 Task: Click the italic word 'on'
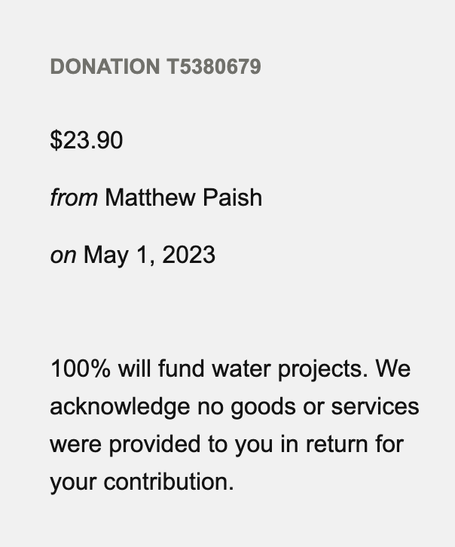(63, 255)
